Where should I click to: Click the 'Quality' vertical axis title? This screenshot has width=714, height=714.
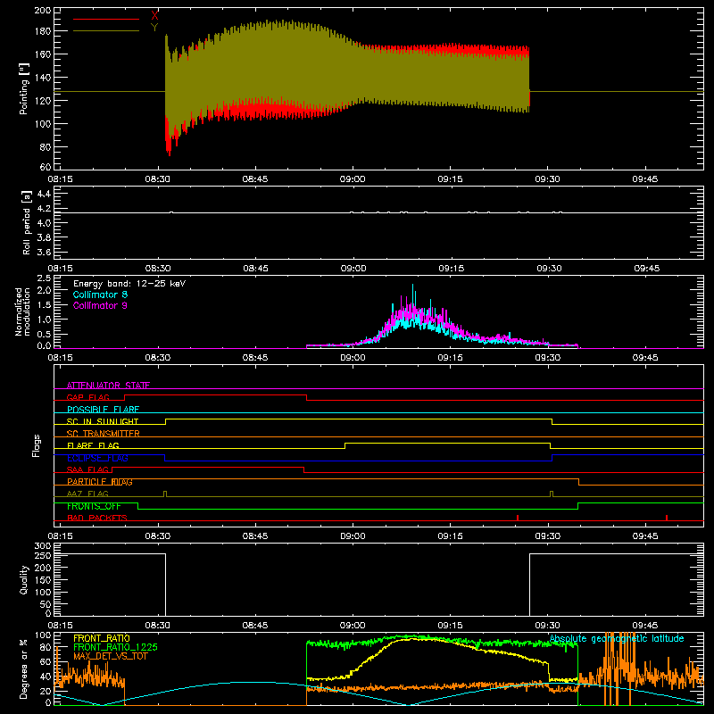[x=24, y=579]
